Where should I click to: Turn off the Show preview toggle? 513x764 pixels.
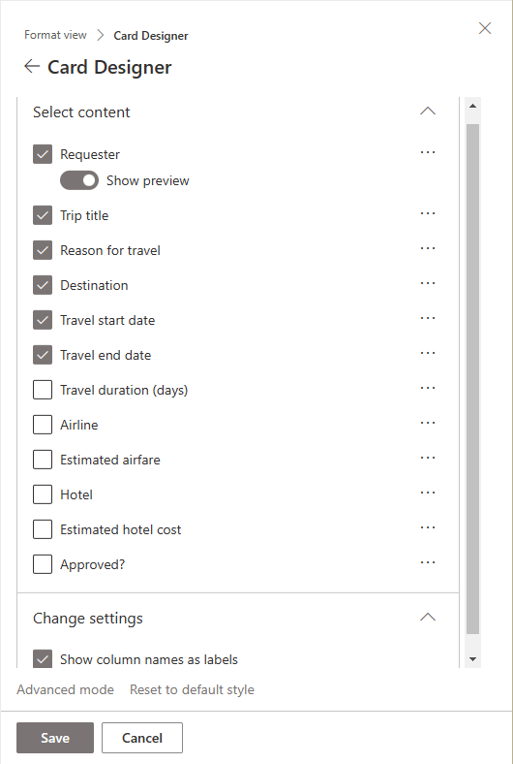(x=79, y=180)
